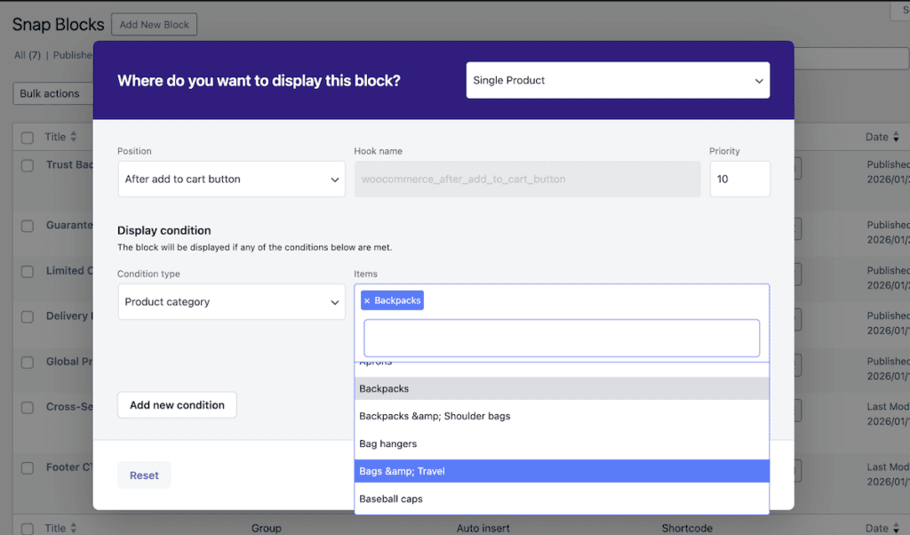Open the Condition type dropdown

231,302
